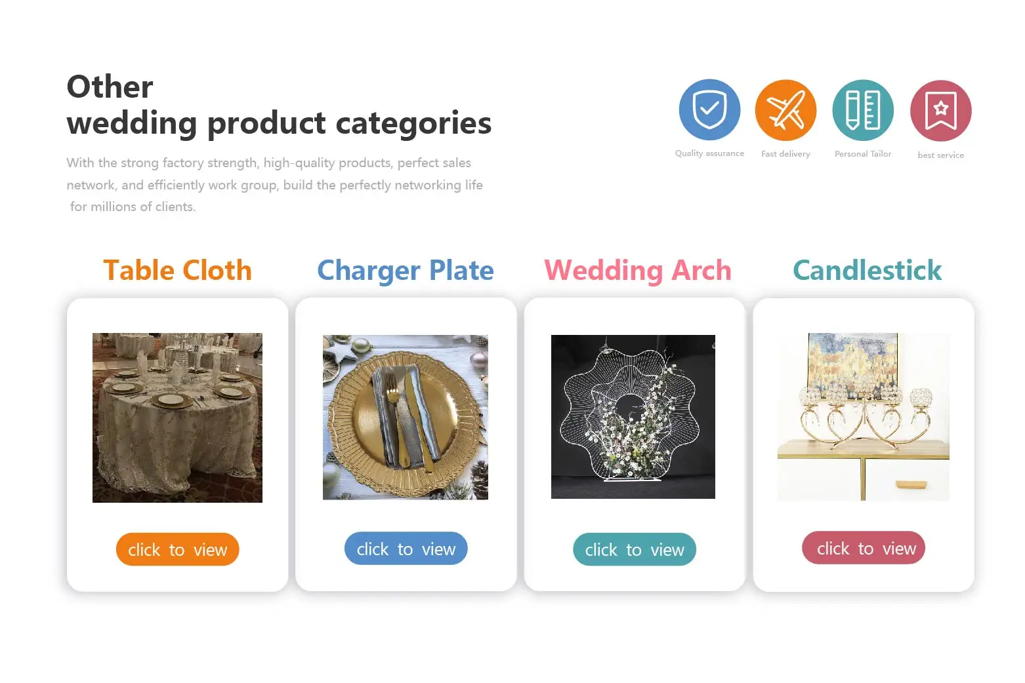Select the Wedding Arch category heading

638,271
